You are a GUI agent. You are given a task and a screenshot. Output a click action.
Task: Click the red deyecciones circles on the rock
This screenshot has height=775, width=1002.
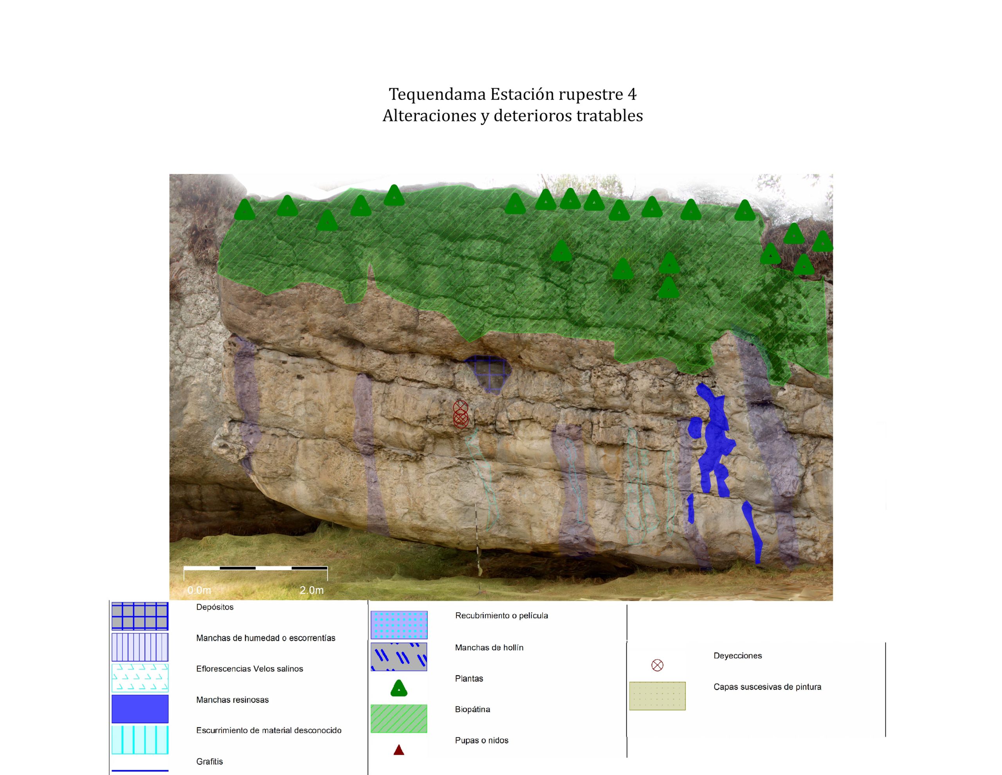461,414
